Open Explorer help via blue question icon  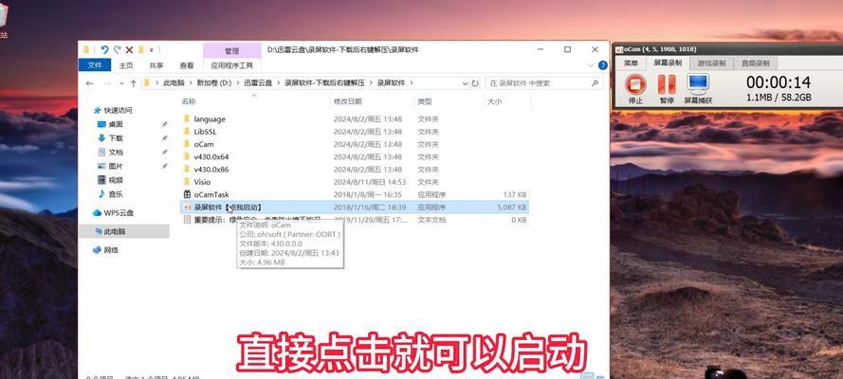click(x=603, y=65)
